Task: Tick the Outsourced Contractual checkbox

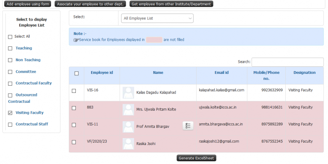Action: coord(10,95)
